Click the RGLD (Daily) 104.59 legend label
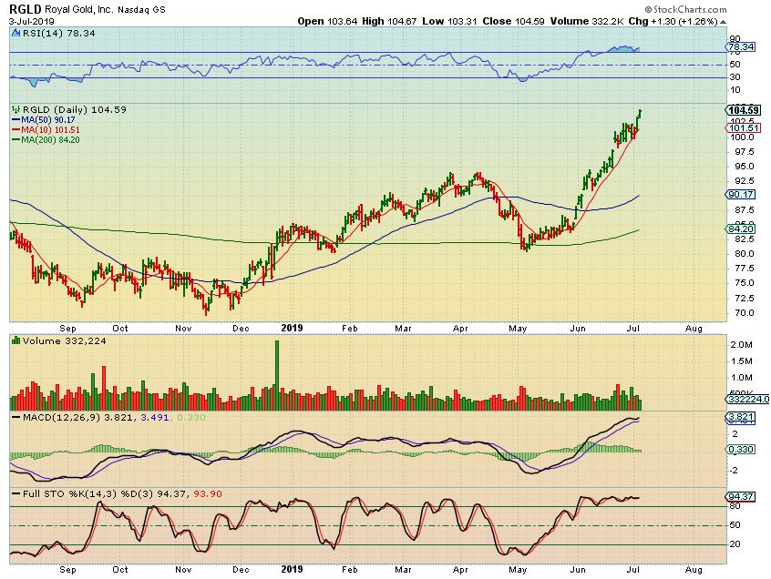Viewport: 771px width, 579px height. (75, 109)
